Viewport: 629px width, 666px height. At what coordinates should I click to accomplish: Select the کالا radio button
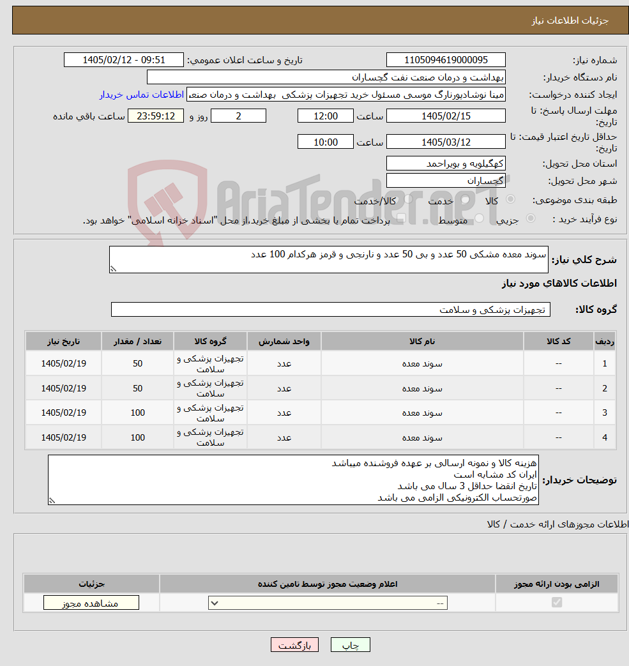click(x=510, y=200)
